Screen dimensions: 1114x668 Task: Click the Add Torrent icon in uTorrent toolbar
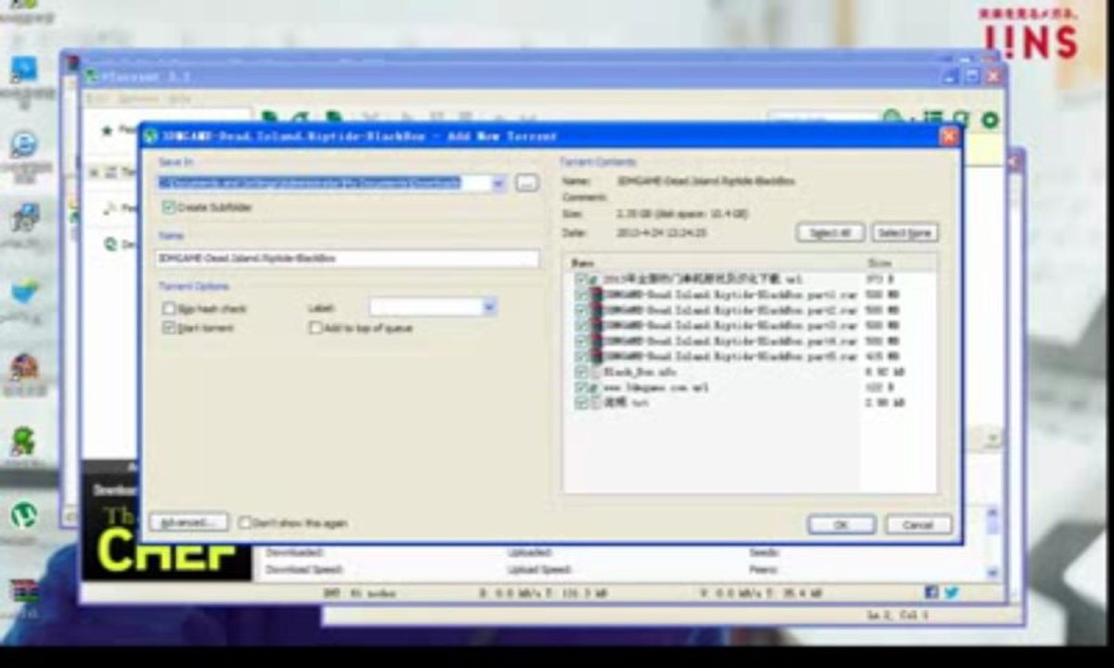click(x=269, y=118)
